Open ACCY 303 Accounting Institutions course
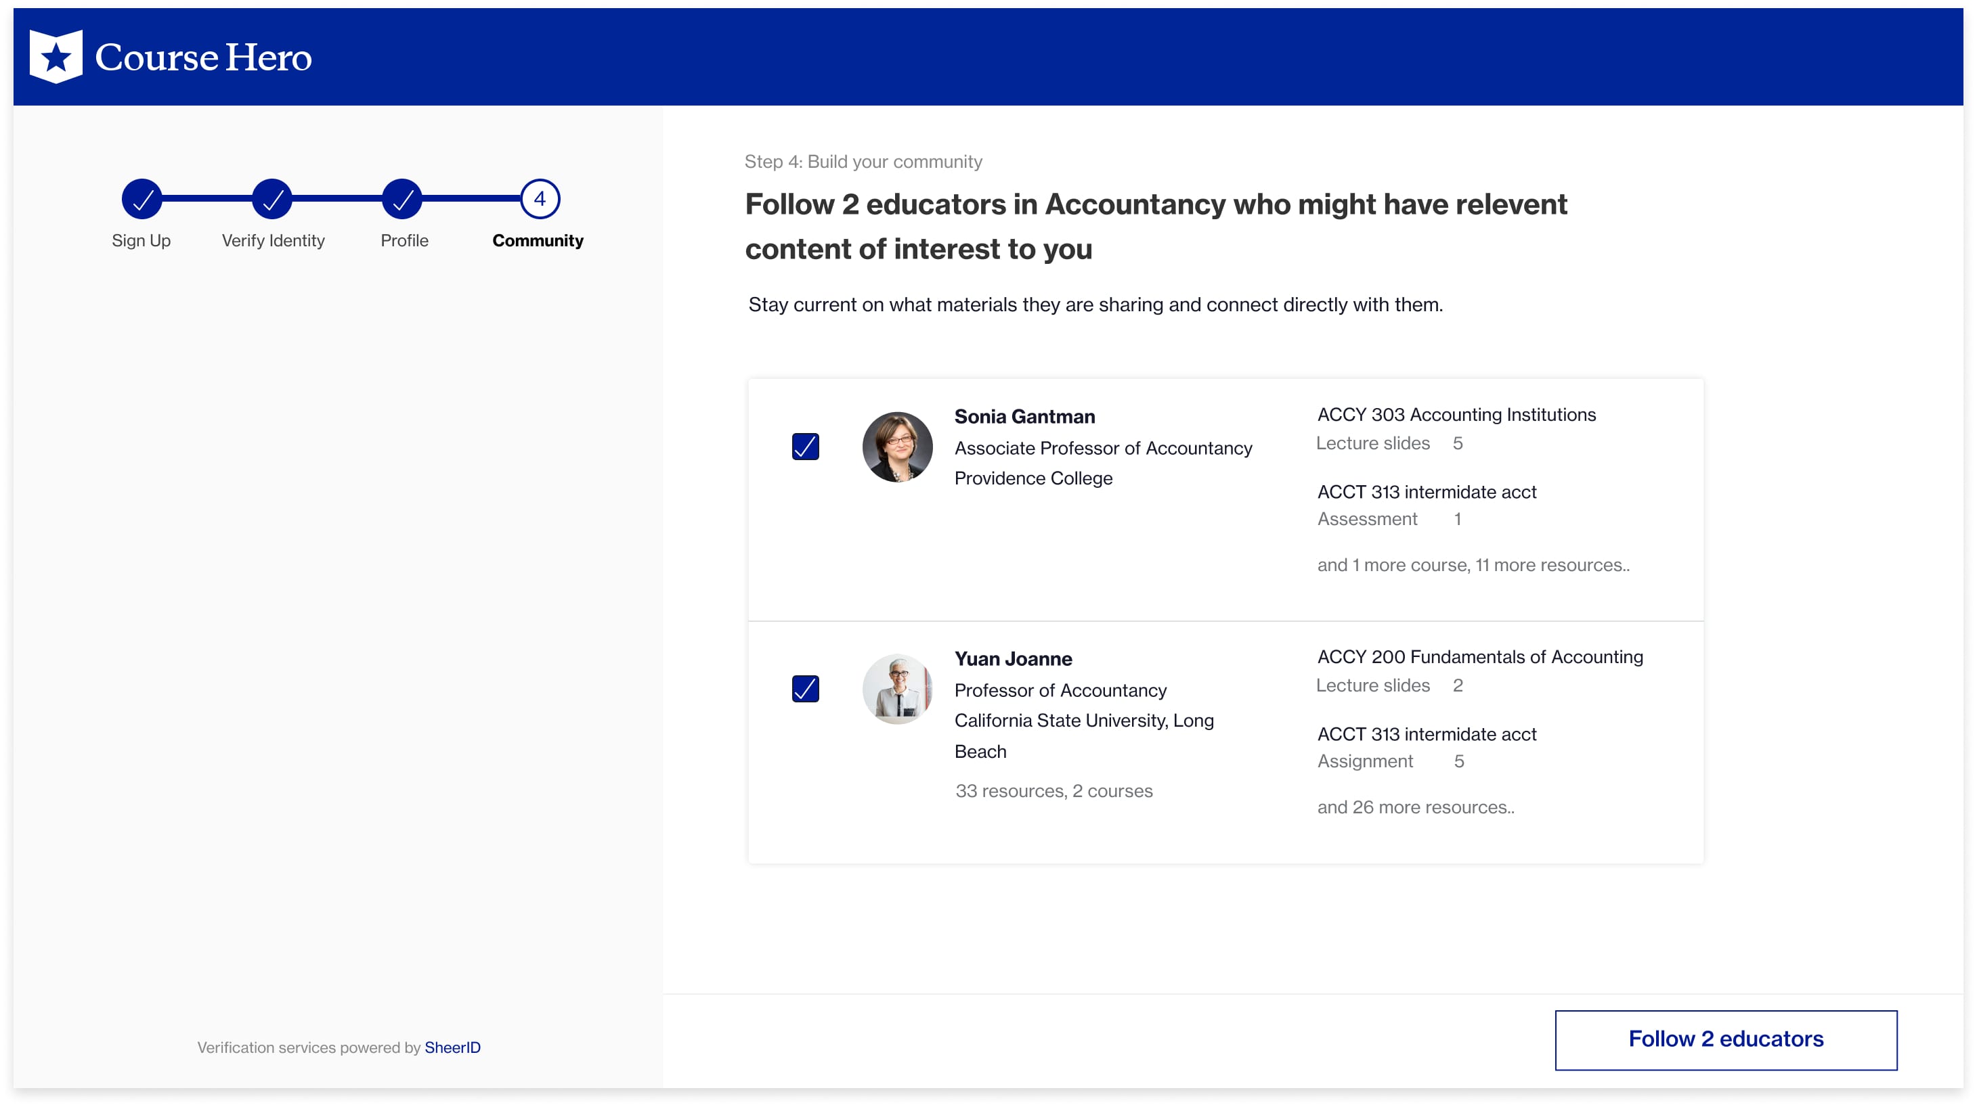Image resolution: width=1977 pixels, height=1107 pixels. tap(1456, 415)
